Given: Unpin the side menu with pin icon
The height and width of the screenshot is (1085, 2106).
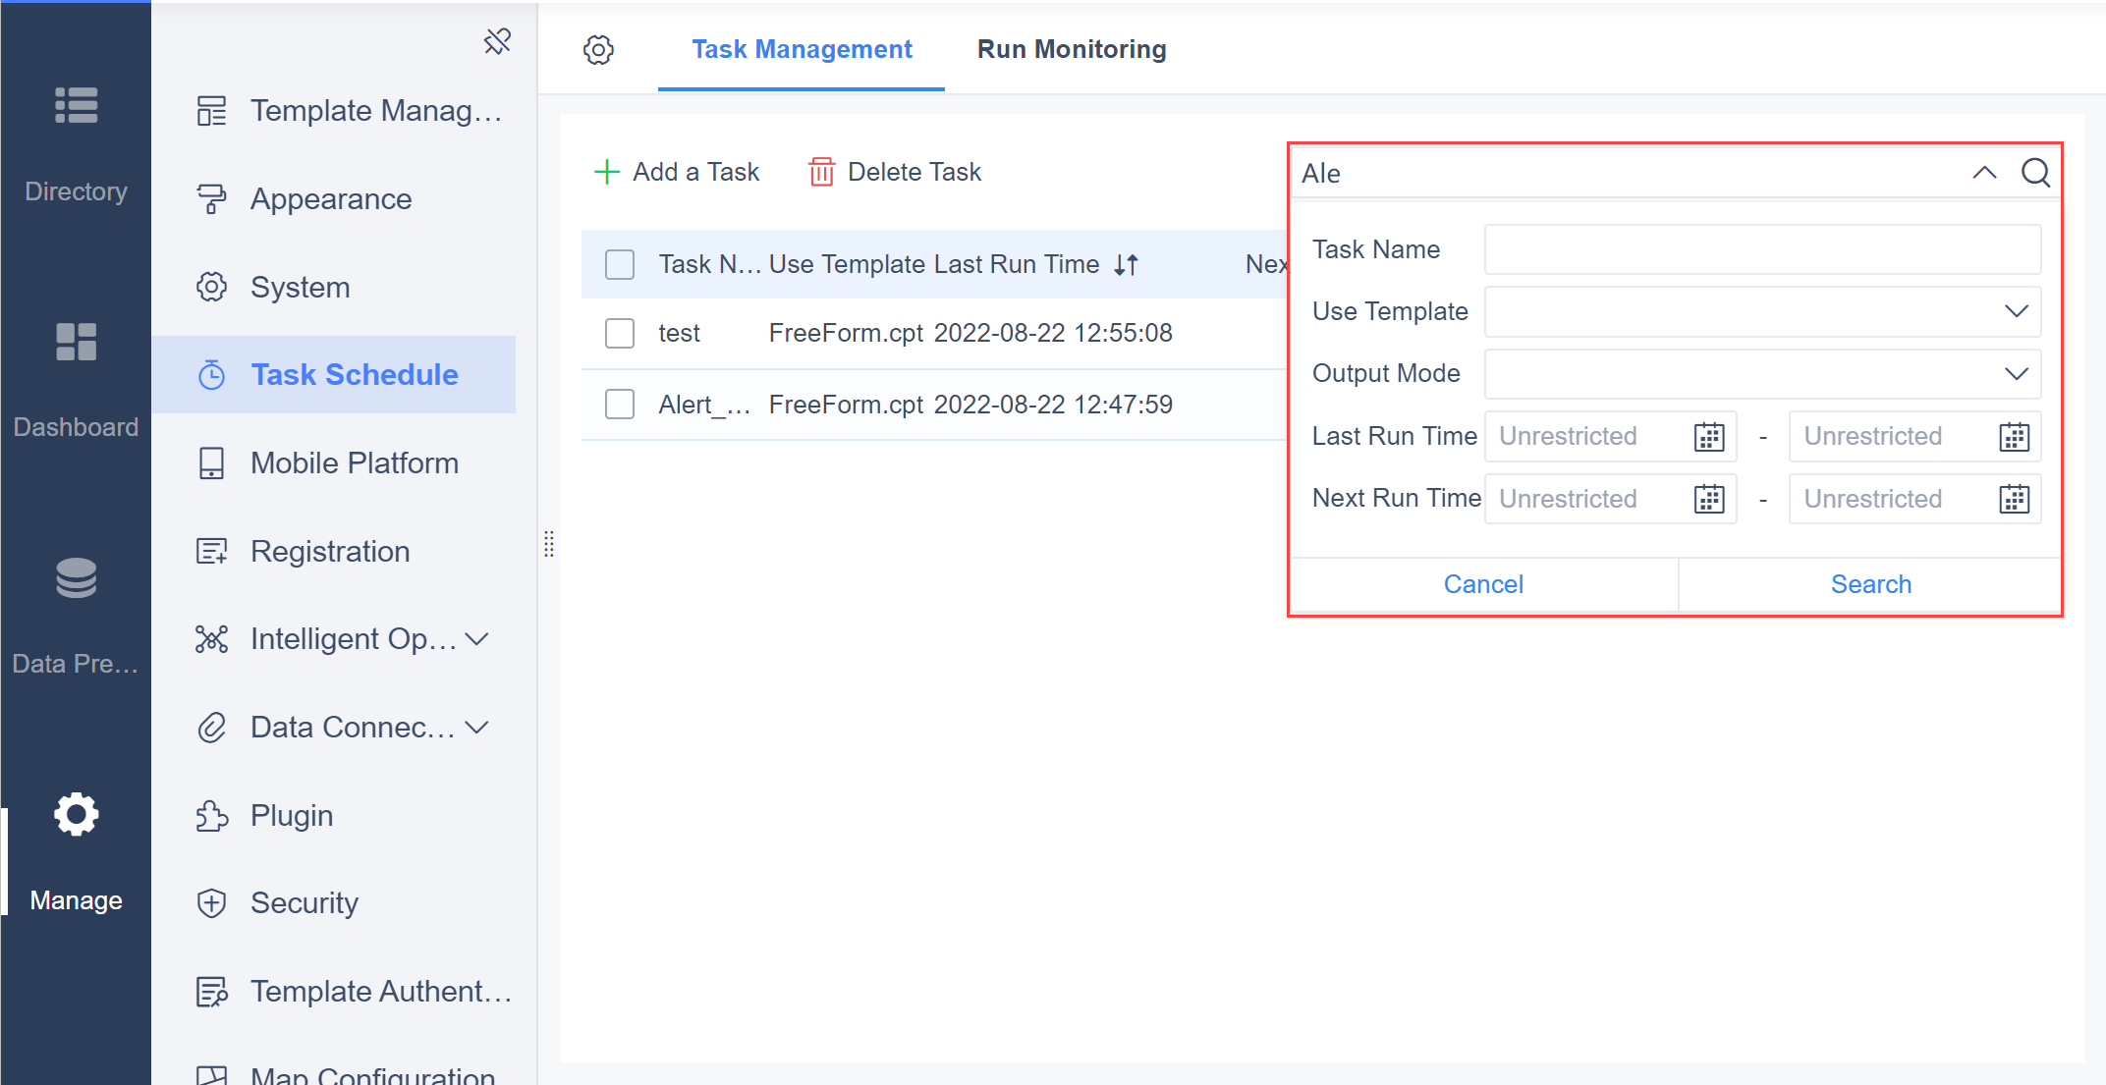Looking at the screenshot, I should coord(498,41).
